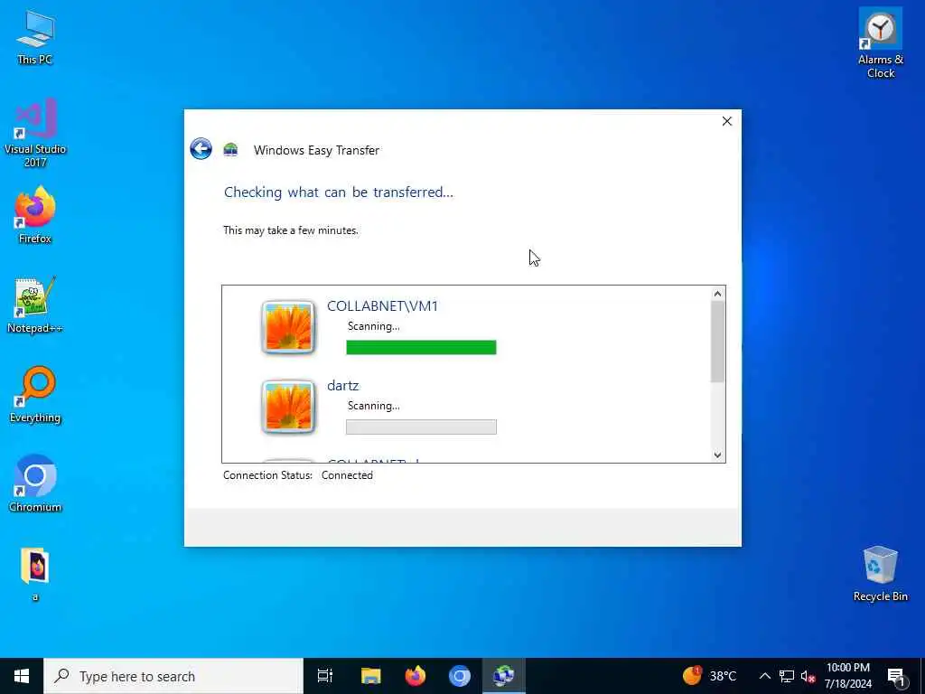Screen dimensions: 925x694
Task: Click the account list scroll up arrow
Action: (717, 294)
